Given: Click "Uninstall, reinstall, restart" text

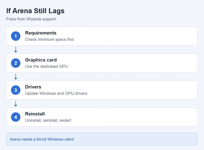Looking at the screenshot, I should click(48, 120).
